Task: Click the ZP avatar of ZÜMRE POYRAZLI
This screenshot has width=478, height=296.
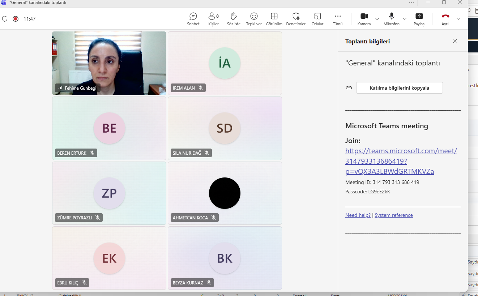Action: (x=109, y=193)
